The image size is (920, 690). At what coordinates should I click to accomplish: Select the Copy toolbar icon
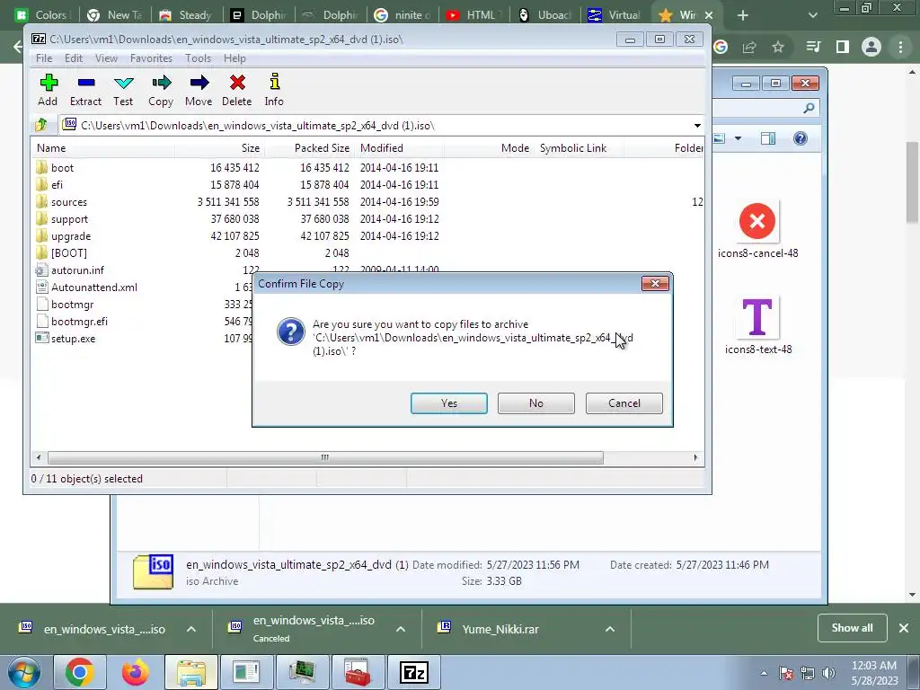[x=161, y=90]
